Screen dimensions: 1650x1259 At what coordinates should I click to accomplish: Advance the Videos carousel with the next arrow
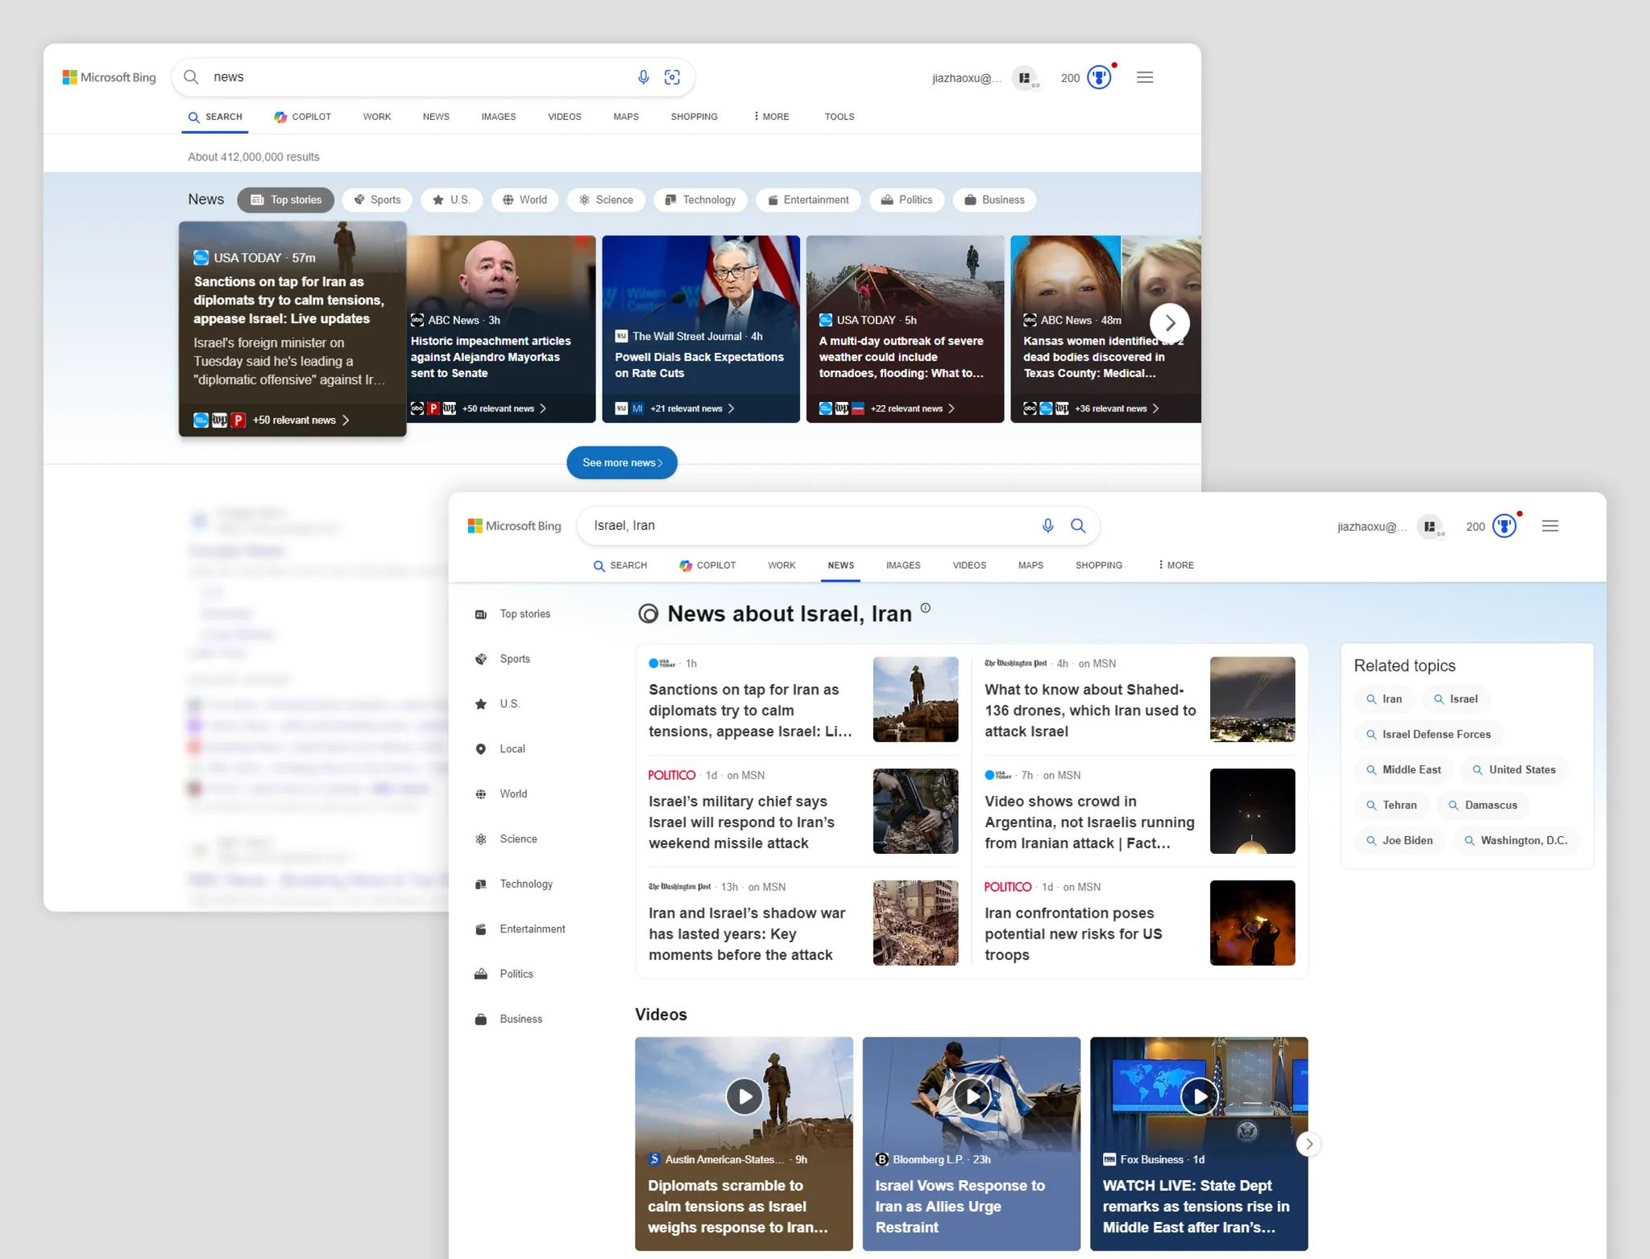(1308, 1144)
